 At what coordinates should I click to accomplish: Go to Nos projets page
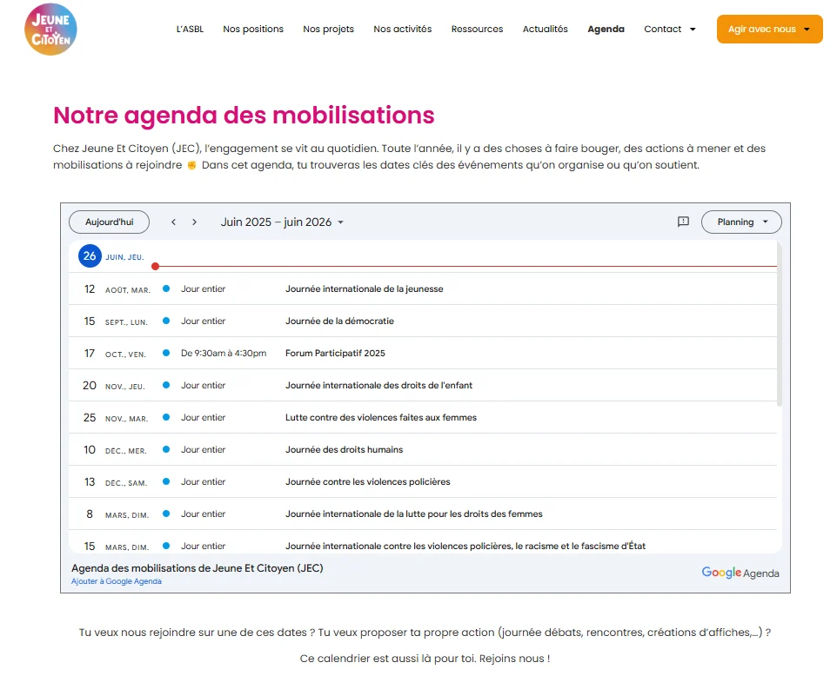[x=328, y=29]
